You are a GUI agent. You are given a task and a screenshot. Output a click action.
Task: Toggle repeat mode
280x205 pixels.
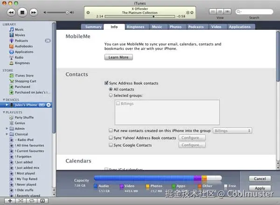pyautogui.click(x=32, y=201)
